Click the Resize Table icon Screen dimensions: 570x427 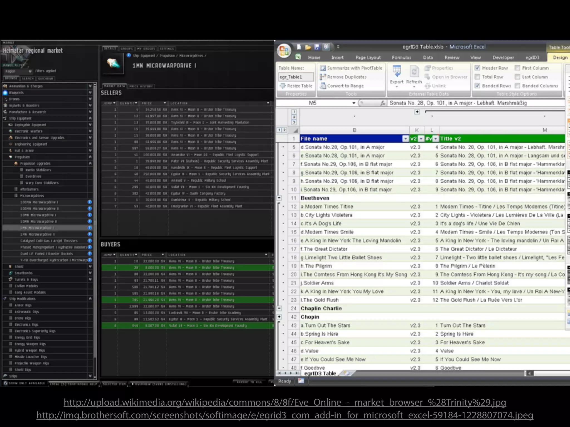283,86
